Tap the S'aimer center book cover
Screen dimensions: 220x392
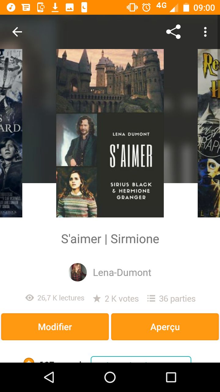tap(110, 133)
